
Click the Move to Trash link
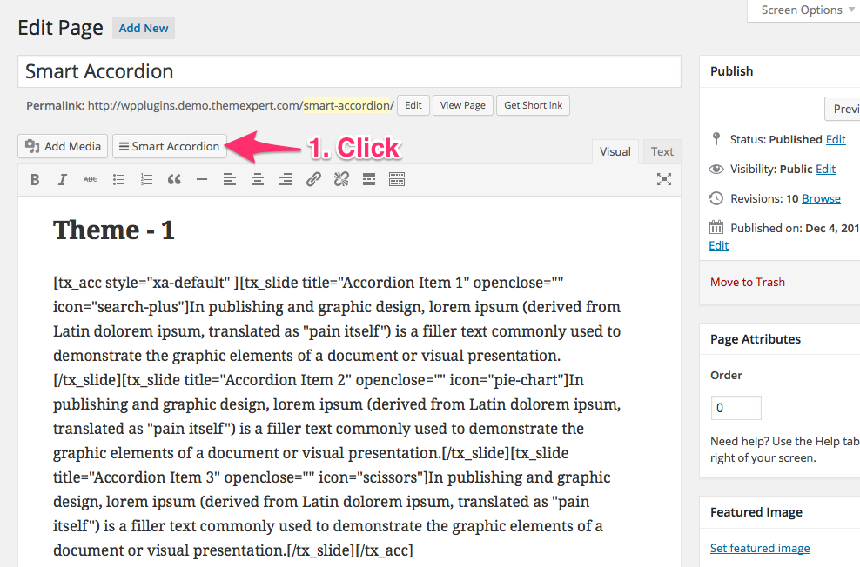coord(747,282)
